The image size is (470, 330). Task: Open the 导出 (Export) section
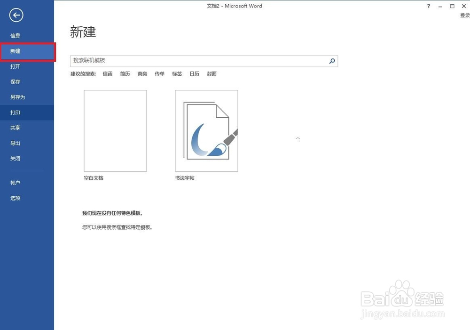(x=15, y=143)
